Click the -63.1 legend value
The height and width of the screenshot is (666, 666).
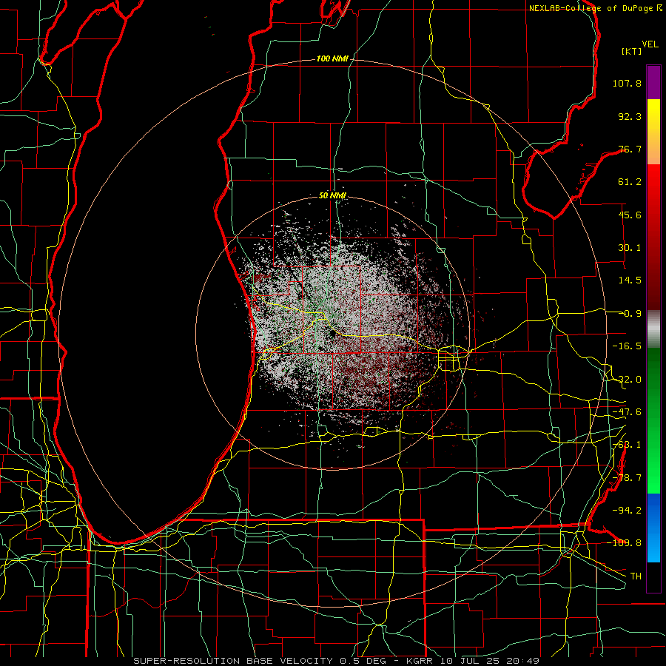627,445
